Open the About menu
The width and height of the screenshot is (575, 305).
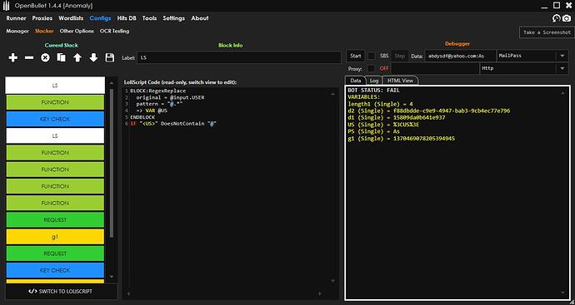(200, 18)
